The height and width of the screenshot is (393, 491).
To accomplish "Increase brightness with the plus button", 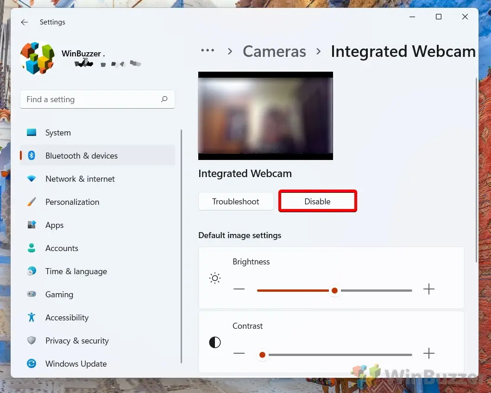I will [429, 290].
